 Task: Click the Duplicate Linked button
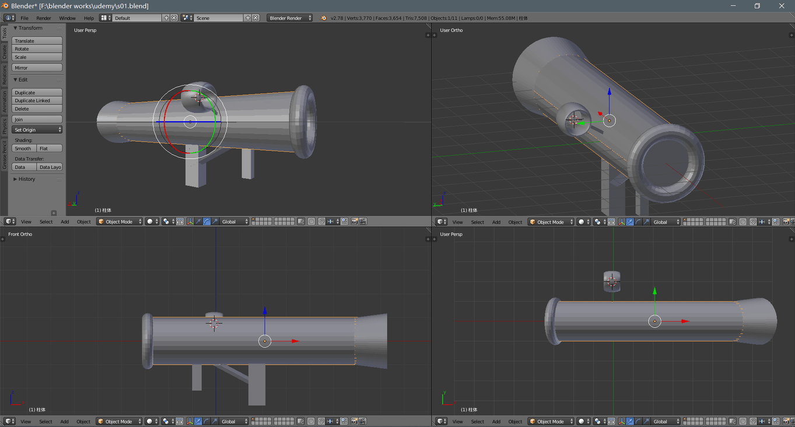point(37,101)
